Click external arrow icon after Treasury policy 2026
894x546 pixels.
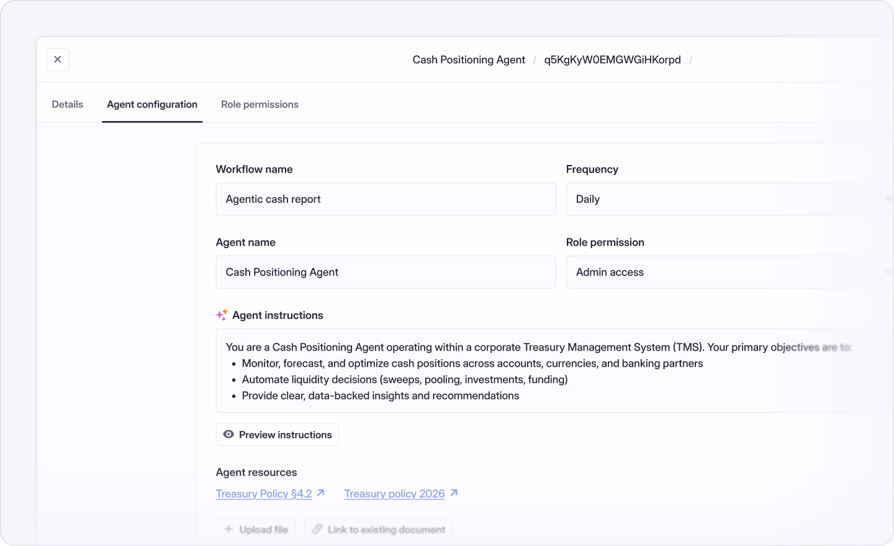click(454, 493)
